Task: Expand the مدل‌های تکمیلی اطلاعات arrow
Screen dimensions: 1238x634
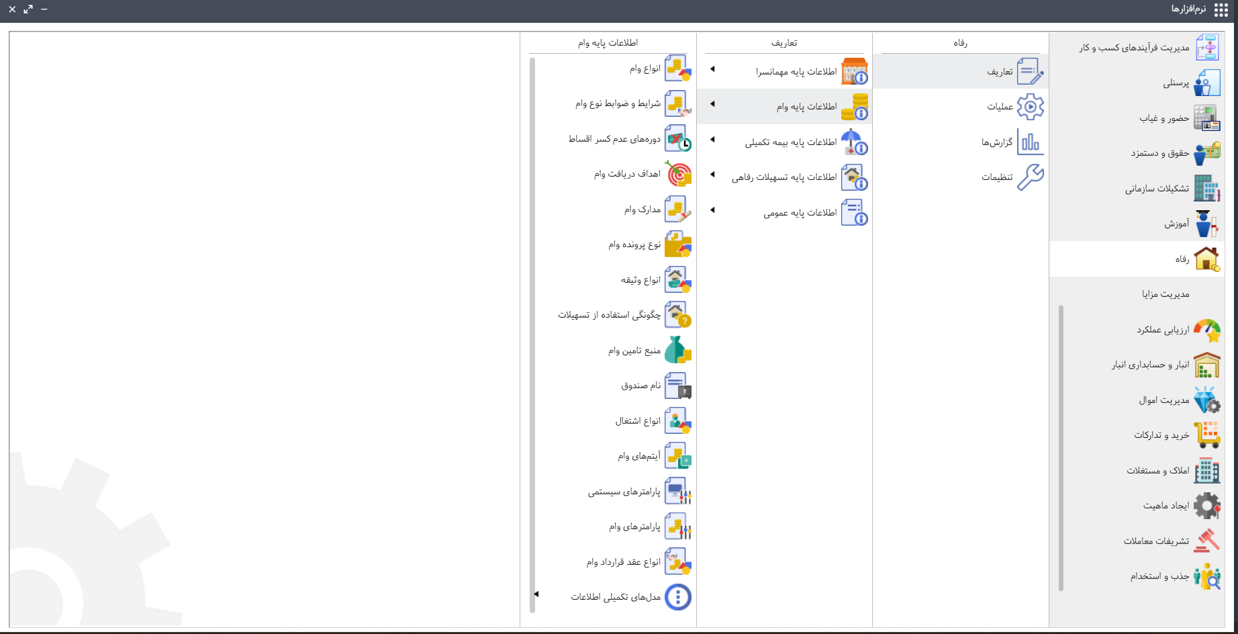Action: (x=536, y=594)
